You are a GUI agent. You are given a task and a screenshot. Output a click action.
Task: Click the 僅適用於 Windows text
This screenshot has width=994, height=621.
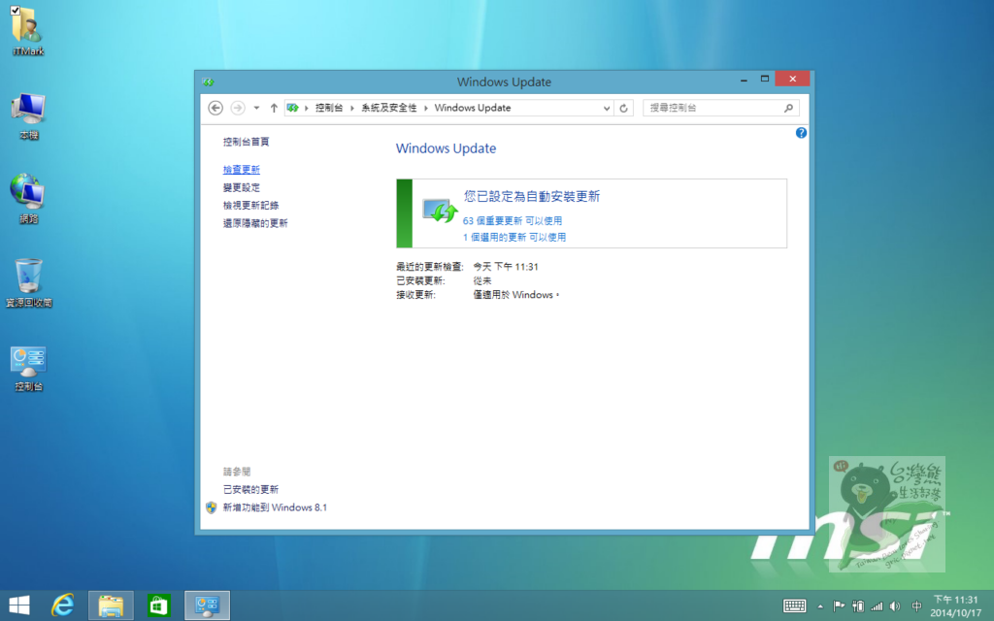point(516,295)
